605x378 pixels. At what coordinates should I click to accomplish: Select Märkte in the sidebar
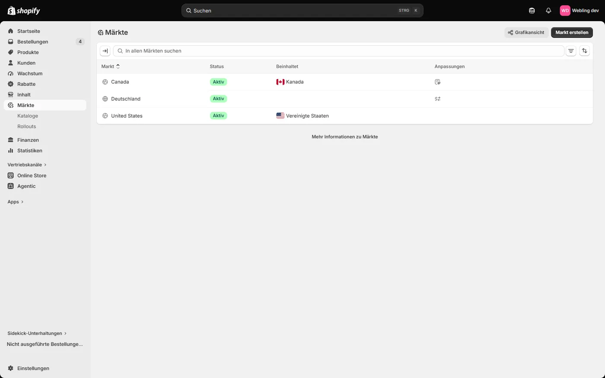45,105
